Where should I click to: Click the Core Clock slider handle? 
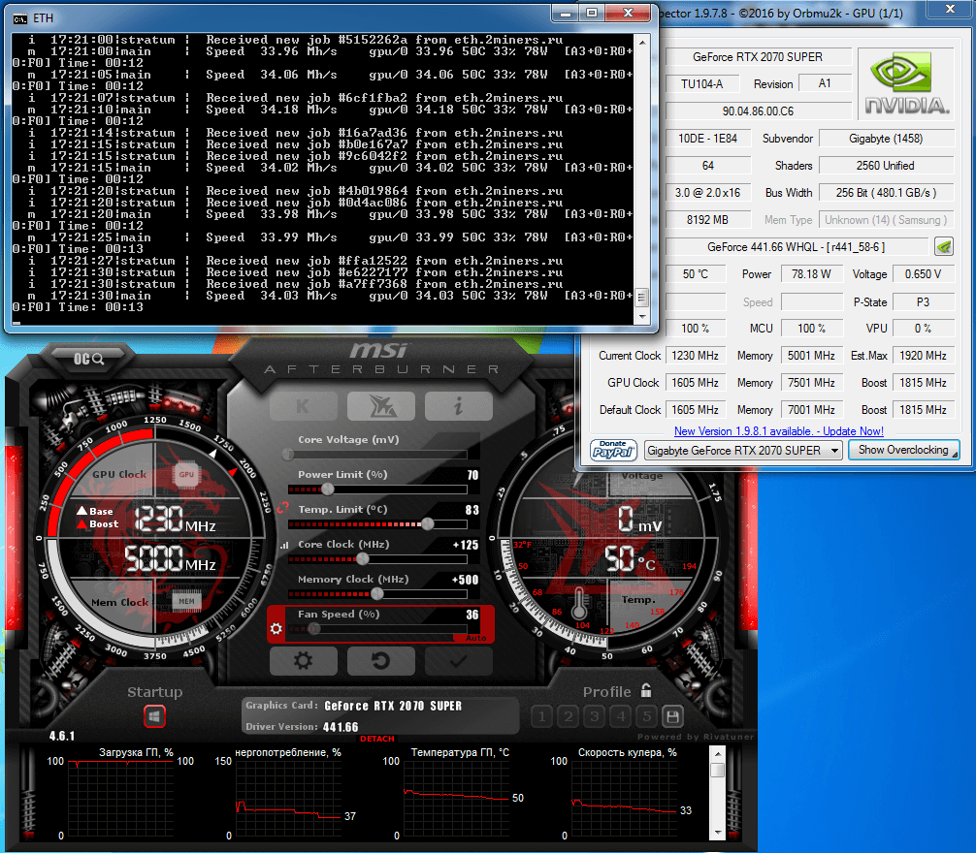click(x=363, y=558)
